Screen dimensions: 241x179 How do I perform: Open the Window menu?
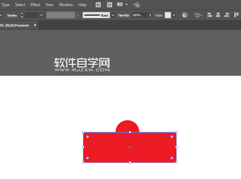pyautogui.click(x=66, y=5)
